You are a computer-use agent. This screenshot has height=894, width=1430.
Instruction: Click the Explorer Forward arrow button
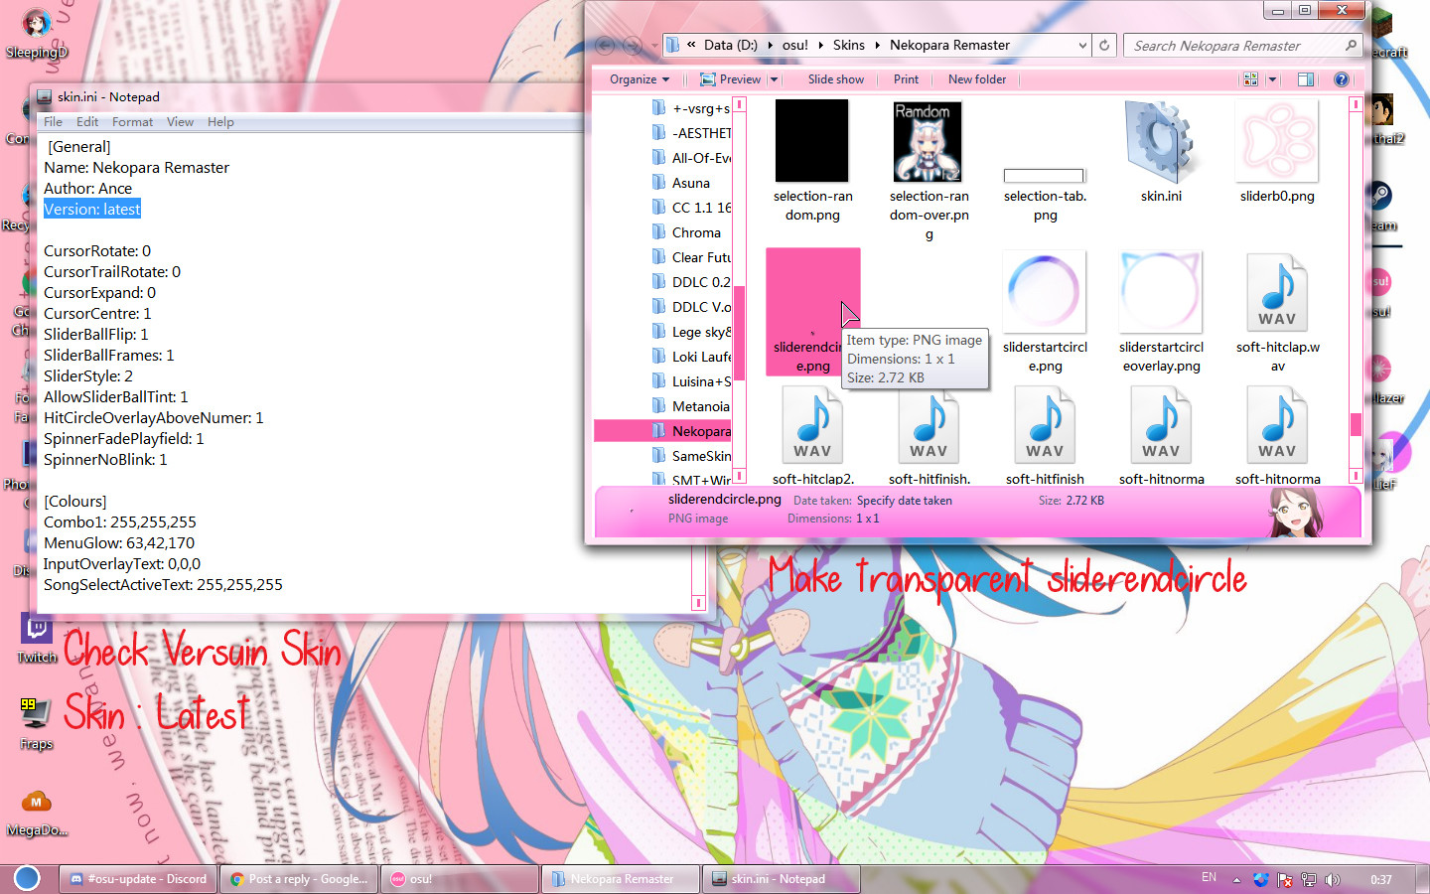pos(632,45)
